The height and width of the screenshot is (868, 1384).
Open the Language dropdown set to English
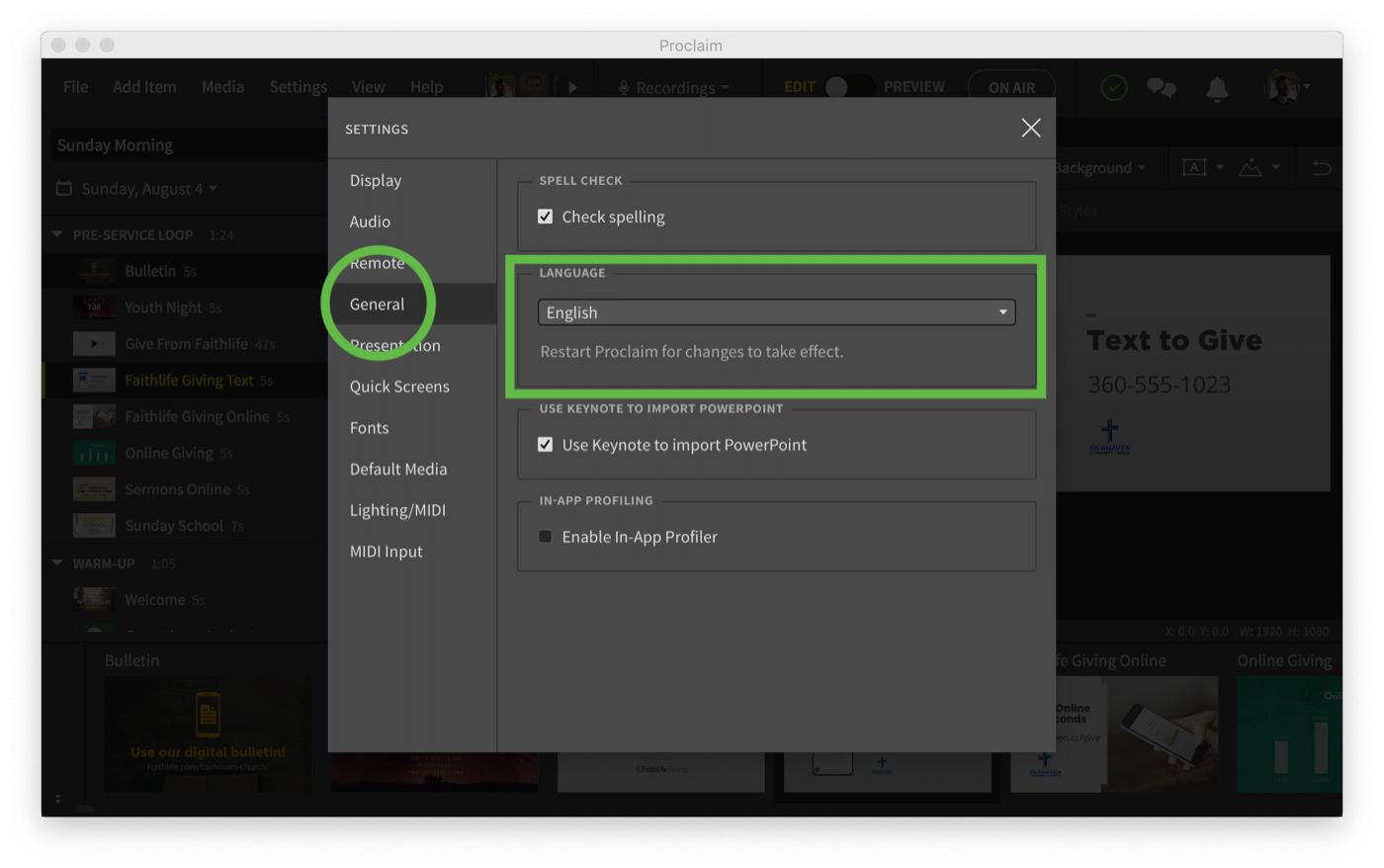pyautogui.click(x=776, y=312)
